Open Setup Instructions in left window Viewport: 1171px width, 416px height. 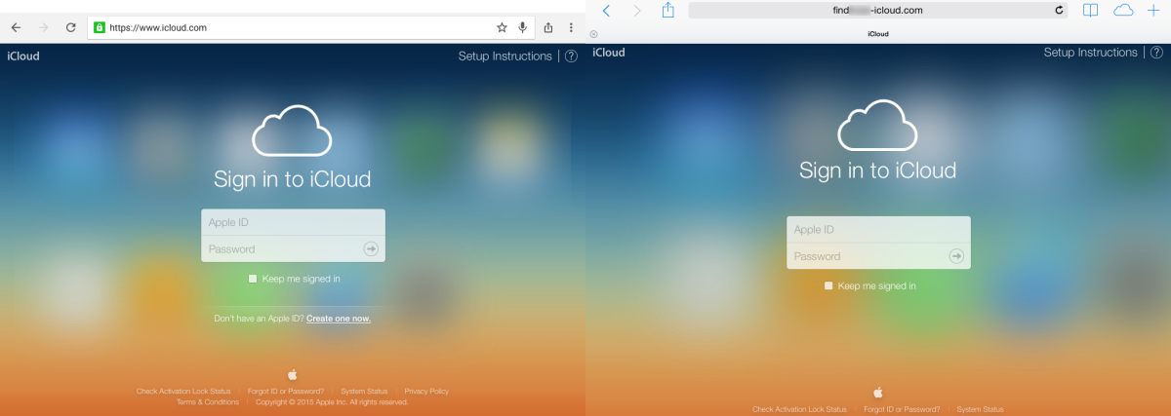[505, 57]
